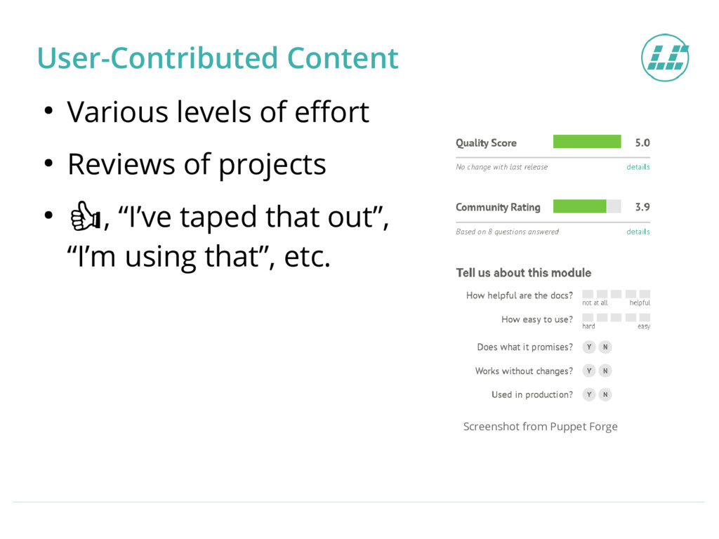Click the Linux Foundation logo icon
Viewport: 719px width, 539px height.
click(665, 58)
